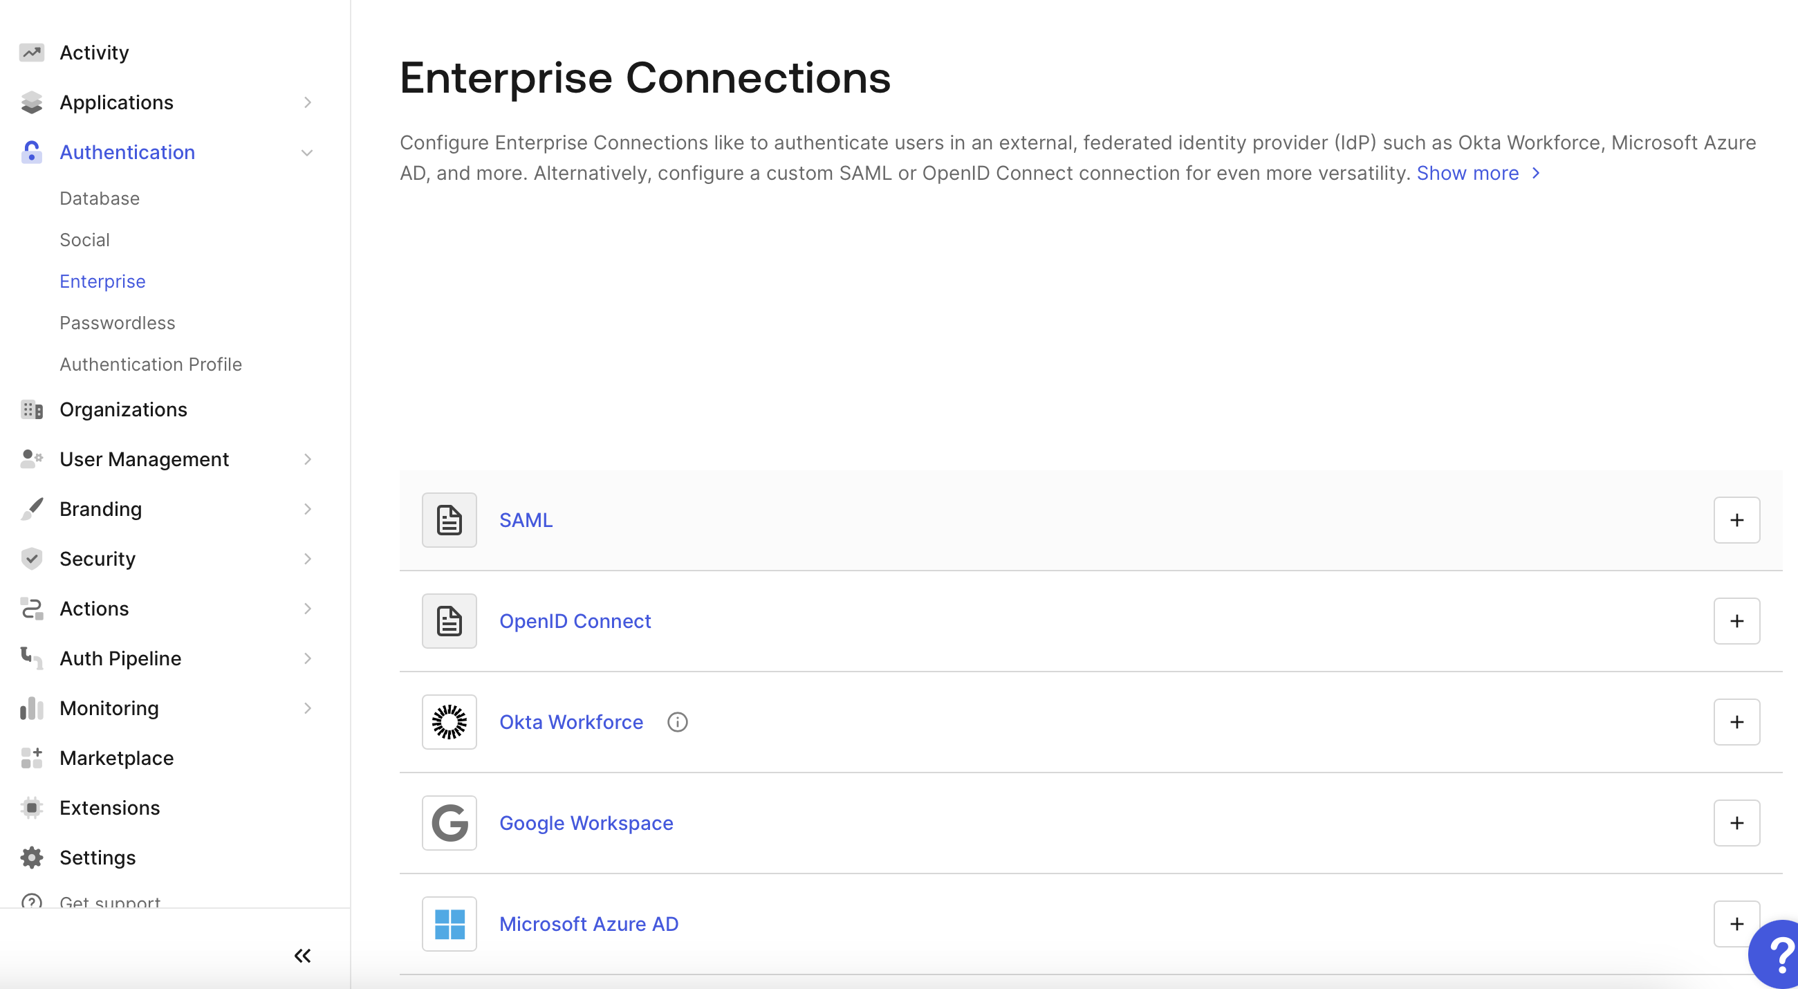
Task: Expand the Applications submenu chevron
Action: pos(308,102)
